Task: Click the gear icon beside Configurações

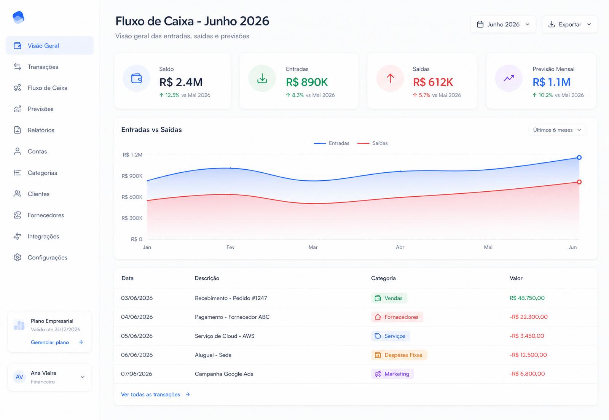Action: 18,258
